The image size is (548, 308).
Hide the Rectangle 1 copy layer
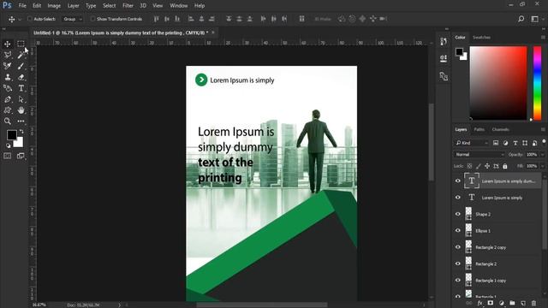coord(458,280)
